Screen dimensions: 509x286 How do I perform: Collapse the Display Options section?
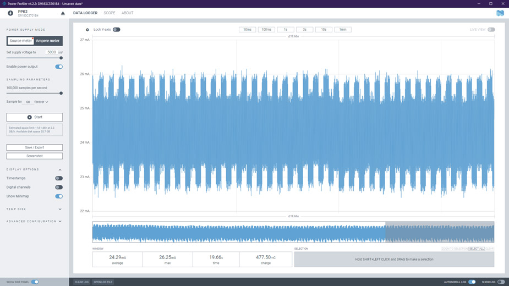[x=60, y=169]
